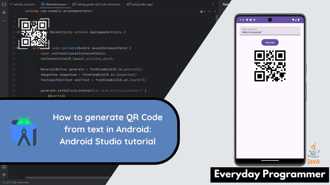Tap the WiFi signal icon in phone status bar
Image resolution: width=330 pixels, height=185 pixels.
tap(293, 20)
